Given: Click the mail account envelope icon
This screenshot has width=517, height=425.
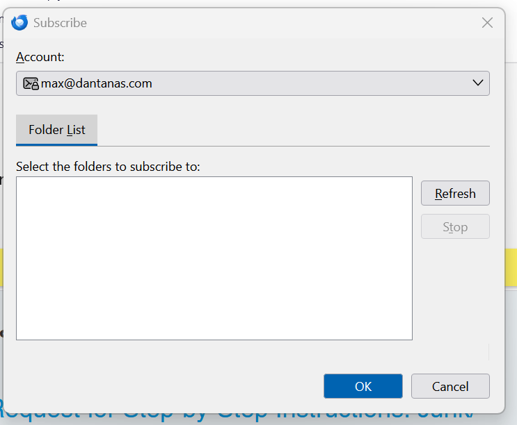Looking at the screenshot, I should click(31, 83).
